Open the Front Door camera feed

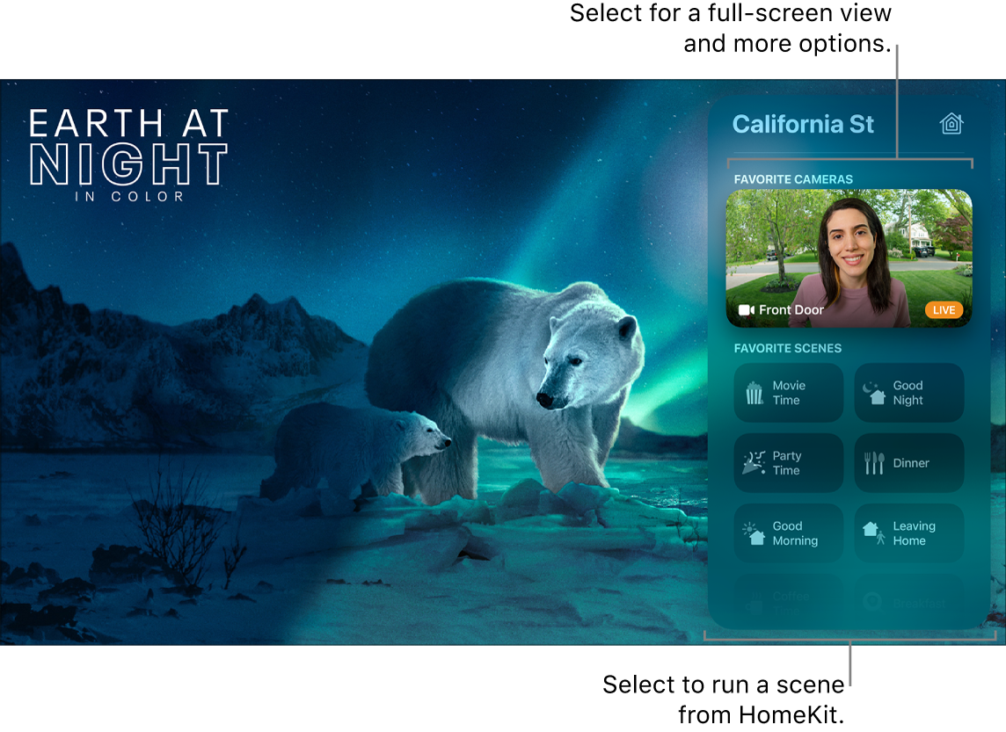click(849, 257)
